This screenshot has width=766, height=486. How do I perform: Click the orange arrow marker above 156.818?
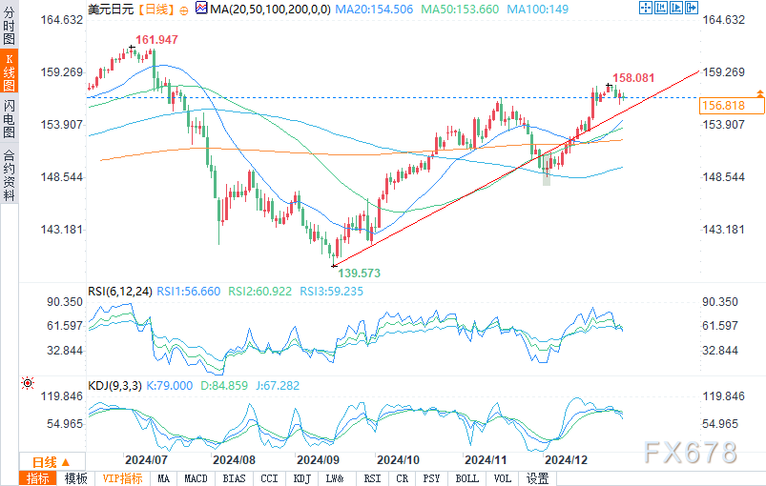[759, 93]
